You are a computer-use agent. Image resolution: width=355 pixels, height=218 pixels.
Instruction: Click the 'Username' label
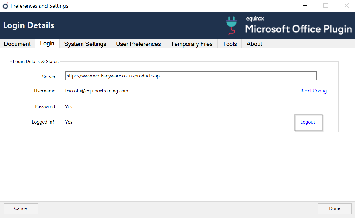(x=45, y=91)
